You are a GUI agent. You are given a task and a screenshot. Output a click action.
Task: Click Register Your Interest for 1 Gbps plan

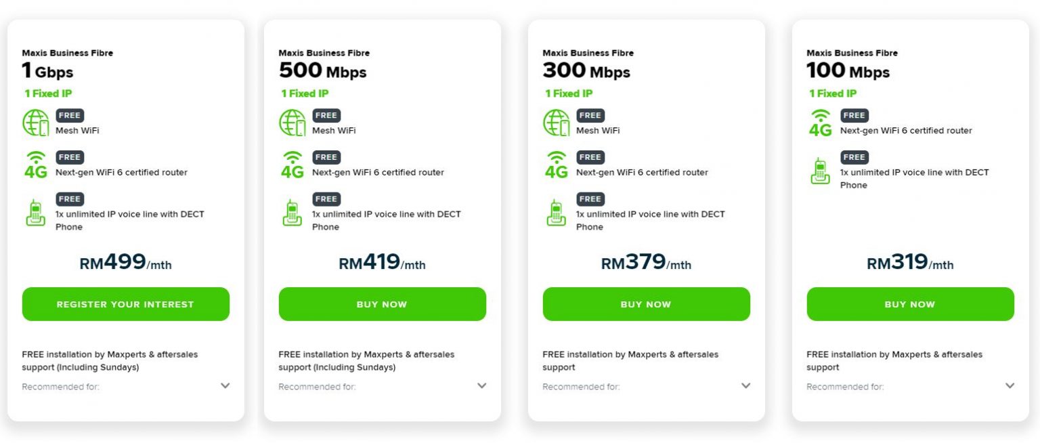tap(126, 304)
